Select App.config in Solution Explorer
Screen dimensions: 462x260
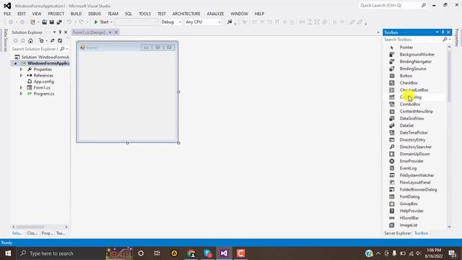point(43,82)
